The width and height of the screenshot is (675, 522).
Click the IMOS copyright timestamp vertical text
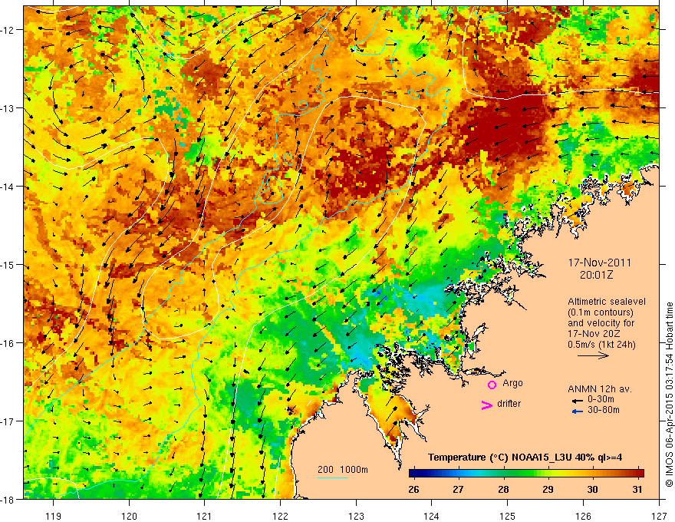669,395
